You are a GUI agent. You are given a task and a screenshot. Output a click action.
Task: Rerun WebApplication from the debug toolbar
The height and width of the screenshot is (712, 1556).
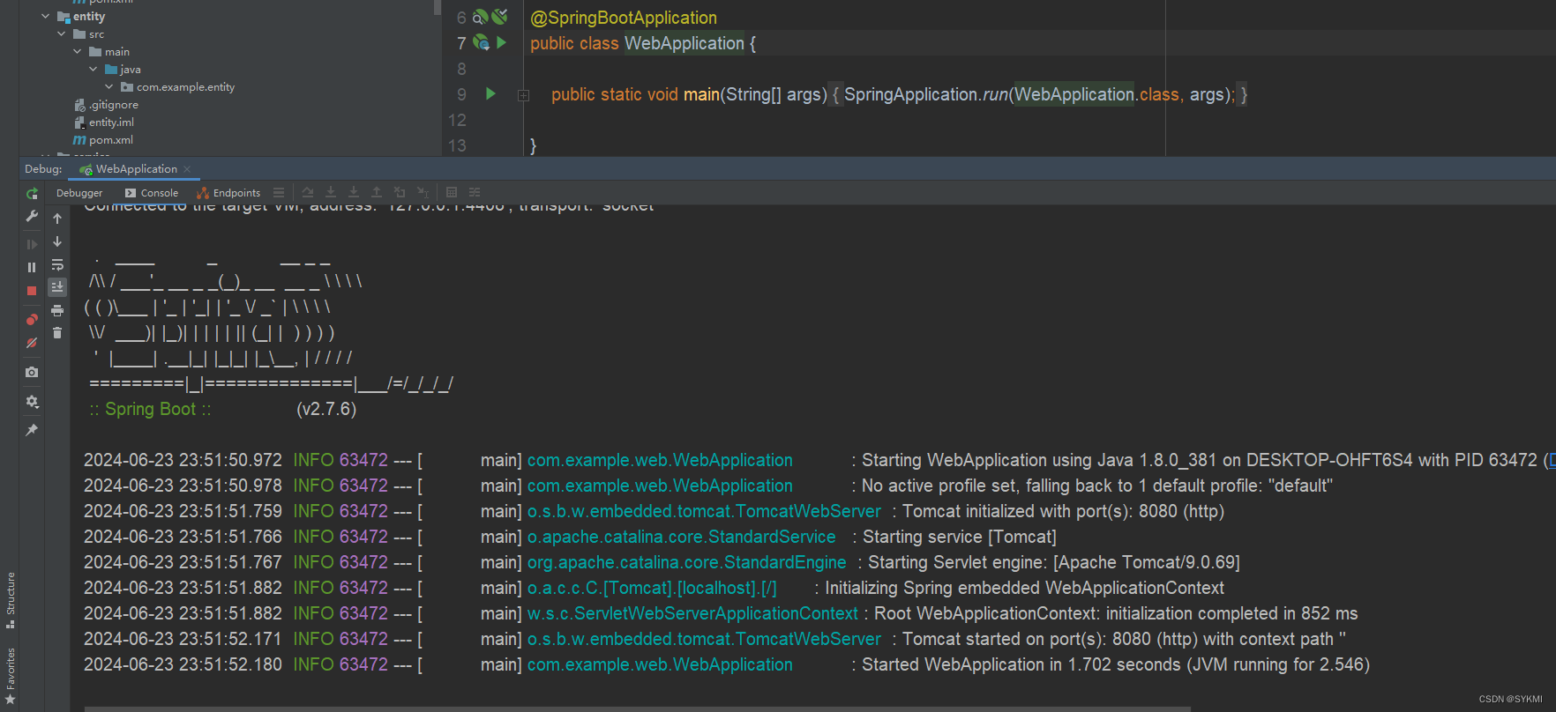pos(32,193)
